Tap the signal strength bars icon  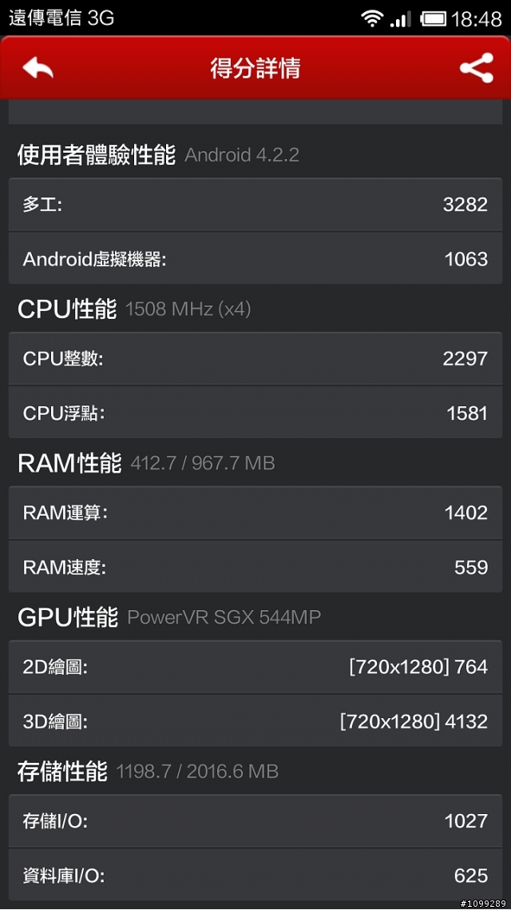[400, 18]
